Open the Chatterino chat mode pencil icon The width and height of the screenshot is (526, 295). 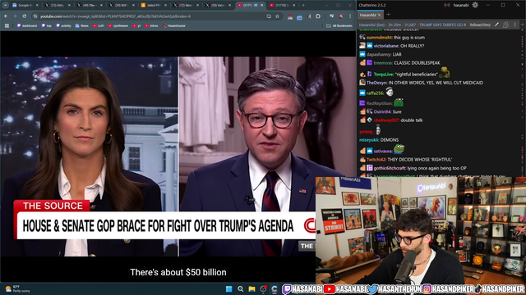pos(496,25)
